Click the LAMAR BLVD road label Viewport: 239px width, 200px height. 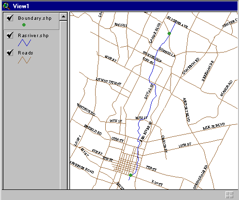pyautogui.click(x=155, y=33)
